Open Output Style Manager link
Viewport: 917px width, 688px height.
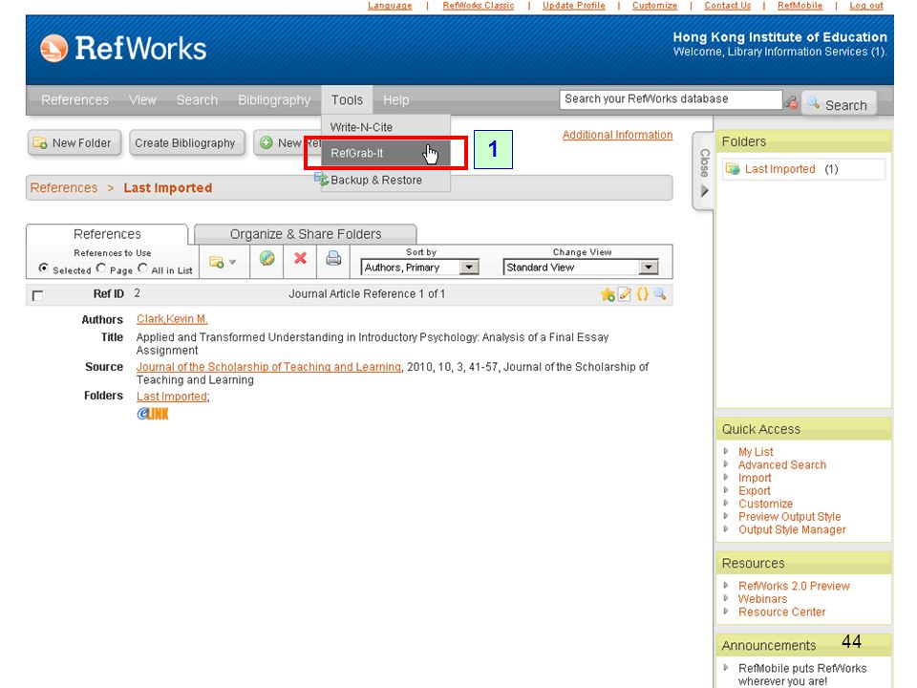click(x=792, y=528)
